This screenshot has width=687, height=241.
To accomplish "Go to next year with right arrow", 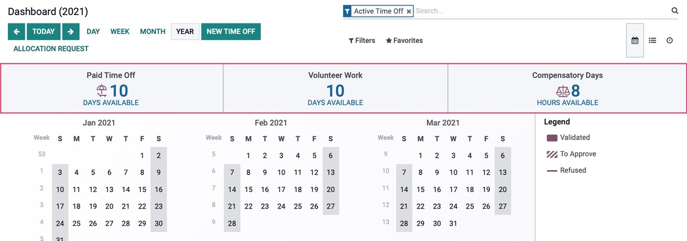I will (x=71, y=31).
